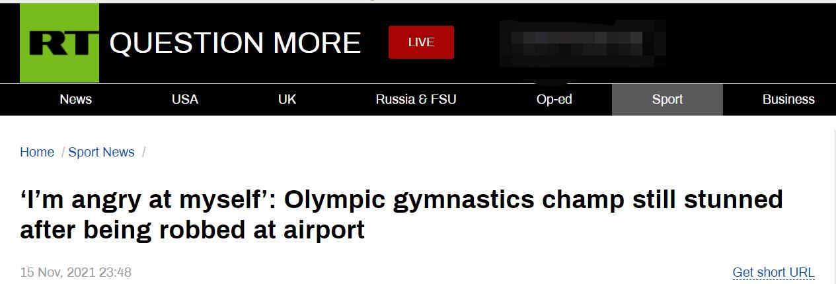The height and width of the screenshot is (284, 836).
Task: Click the Get short URL link
Action: 773,272
